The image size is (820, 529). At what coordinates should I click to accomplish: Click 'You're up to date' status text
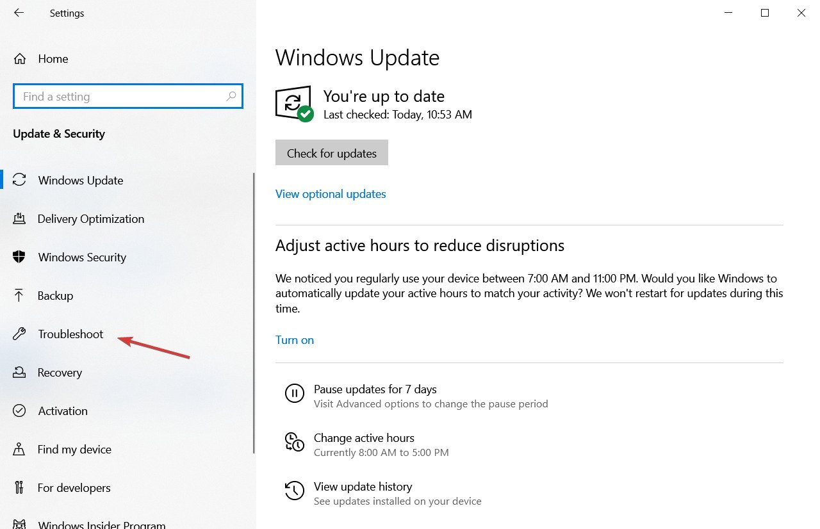(384, 96)
